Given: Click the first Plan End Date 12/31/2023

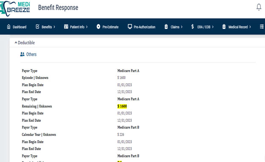Looking at the screenshot, I should click(x=124, y=92).
